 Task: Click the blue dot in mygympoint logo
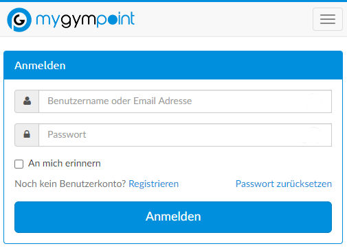(x=112, y=20)
